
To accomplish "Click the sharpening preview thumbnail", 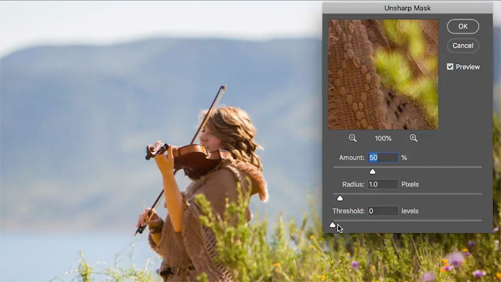I will coord(383,74).
